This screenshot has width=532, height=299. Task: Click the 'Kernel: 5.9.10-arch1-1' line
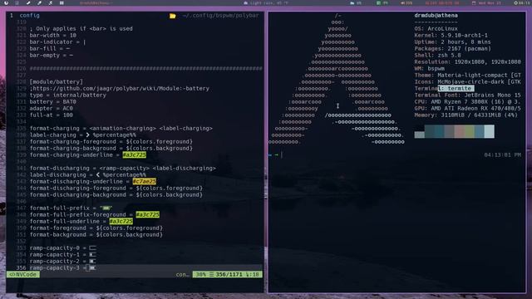pyautogui.click(x=451, y=35)
